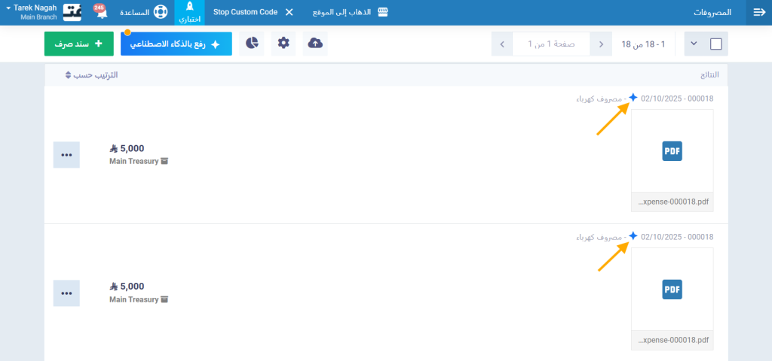The image size is (772, 361).
Task: Click the second expense PDF icon
Action: (672, 290)
